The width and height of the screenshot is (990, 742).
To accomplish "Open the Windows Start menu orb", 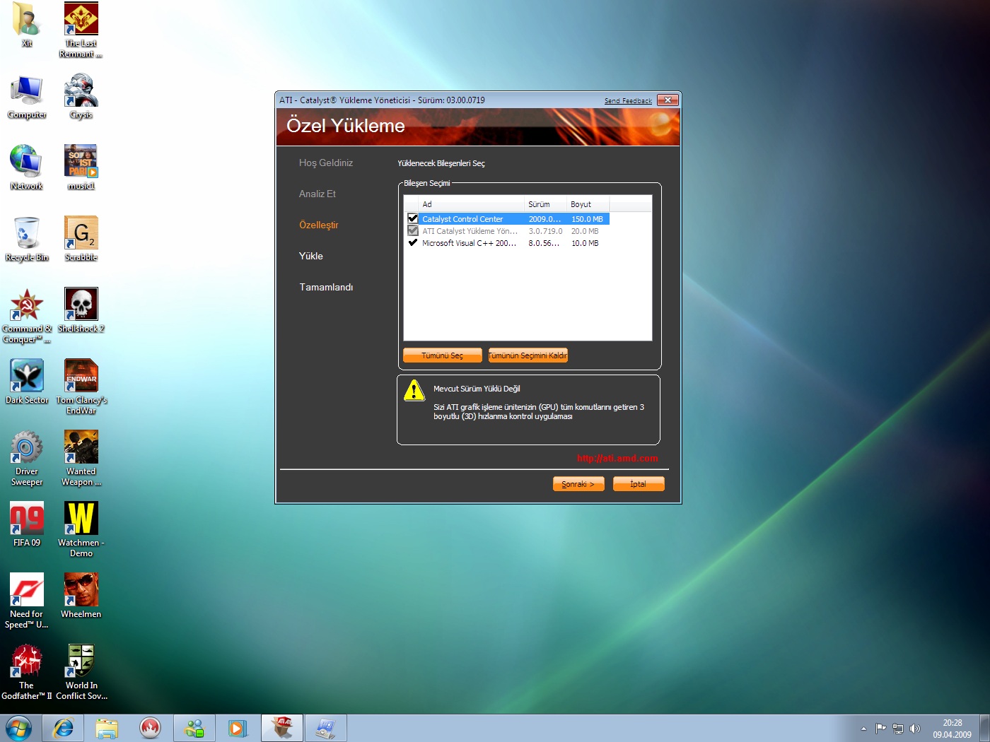I will (18, 728).
